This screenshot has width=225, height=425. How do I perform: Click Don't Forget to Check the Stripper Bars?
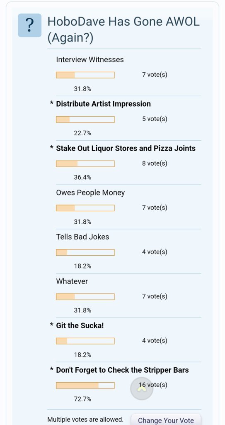click(122, 370)
